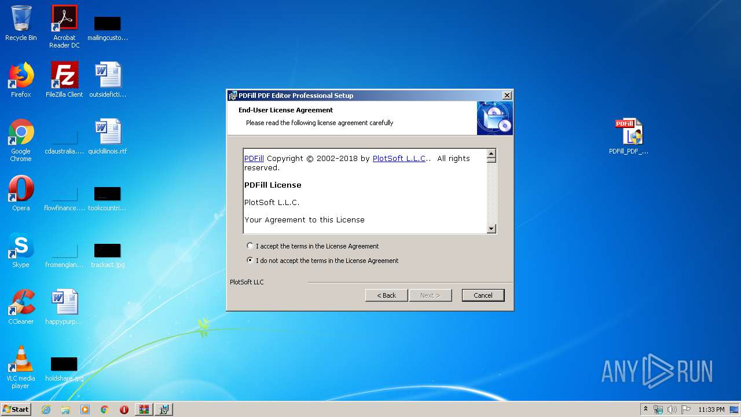
Task: Open the Action Center flag icon
Action: 686,409
